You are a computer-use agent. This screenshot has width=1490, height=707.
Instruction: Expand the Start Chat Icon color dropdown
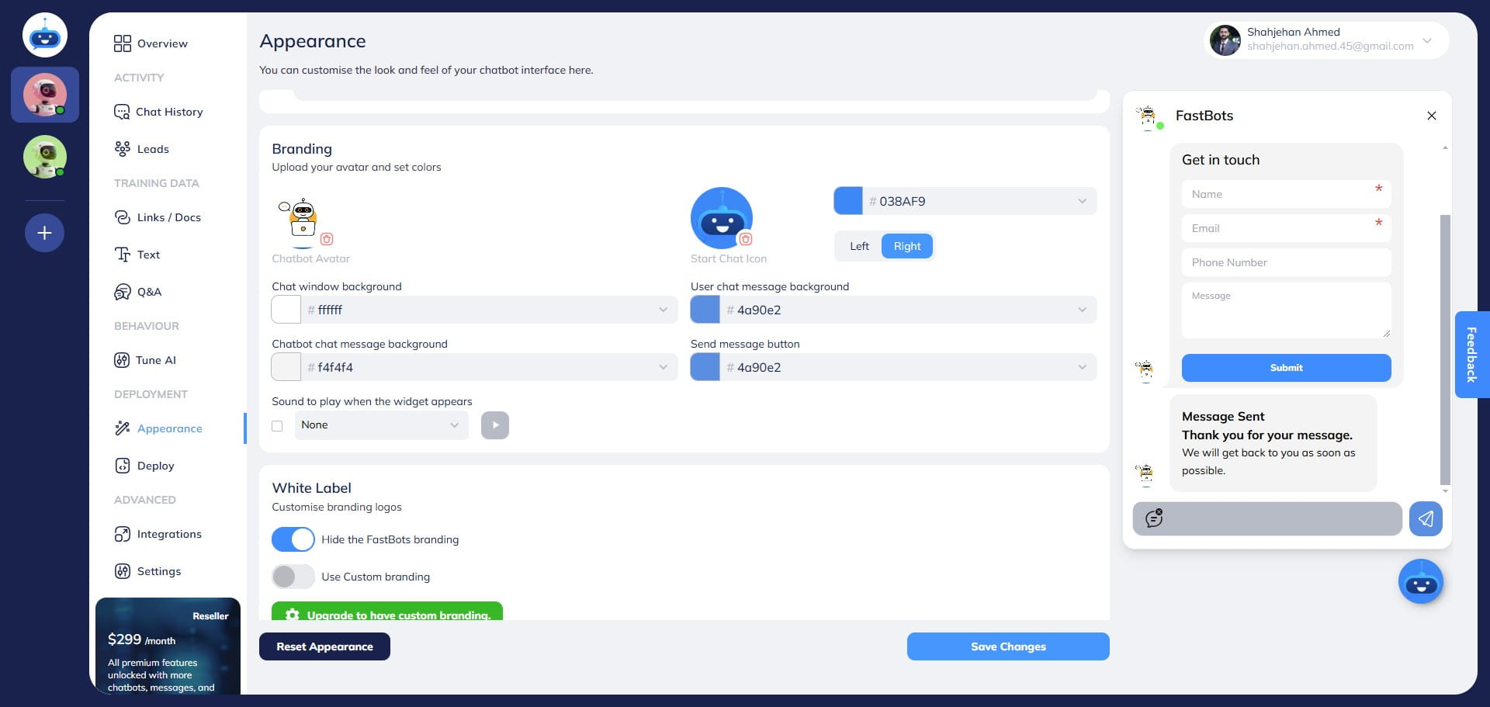(x=1083, y=201)
